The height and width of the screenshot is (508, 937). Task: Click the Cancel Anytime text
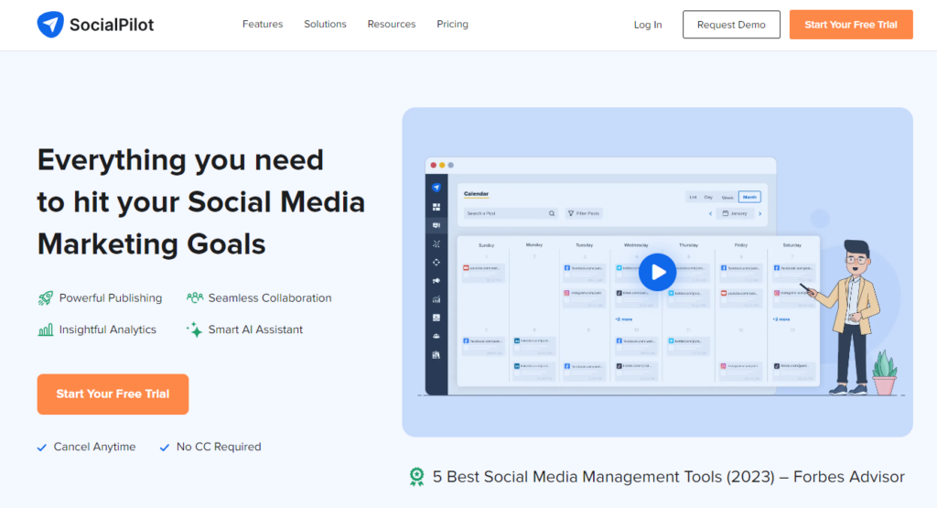pyautogui.click(x=94, y=447)
